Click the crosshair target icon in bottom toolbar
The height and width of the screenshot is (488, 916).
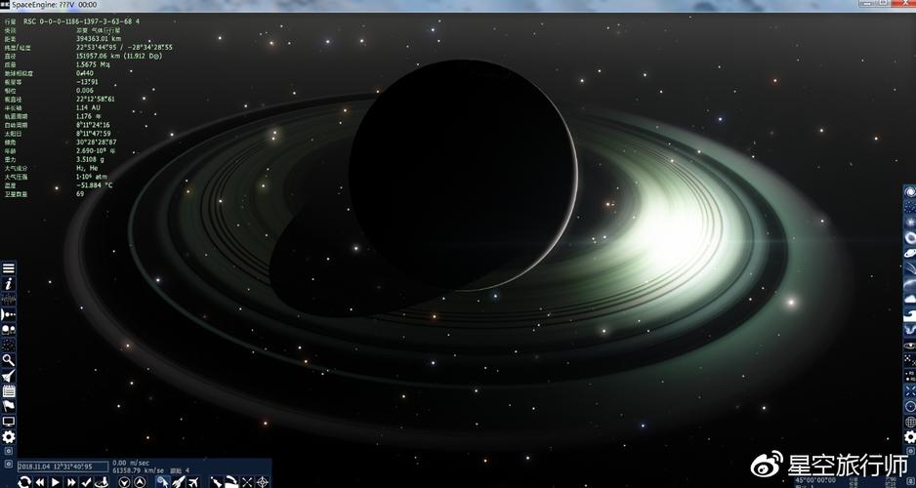263,482
